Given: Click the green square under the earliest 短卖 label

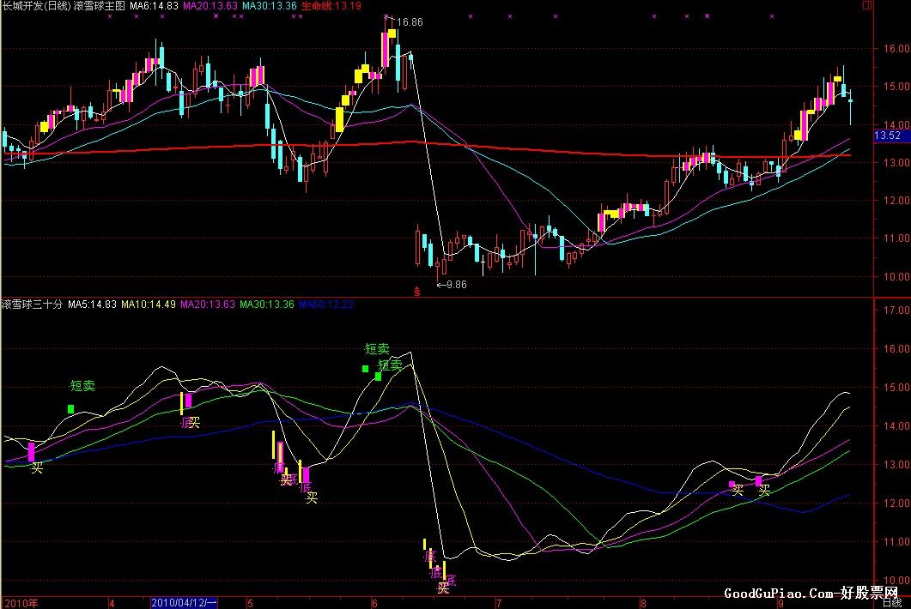Looking at the screenshot, I should [x=71, y=409].
